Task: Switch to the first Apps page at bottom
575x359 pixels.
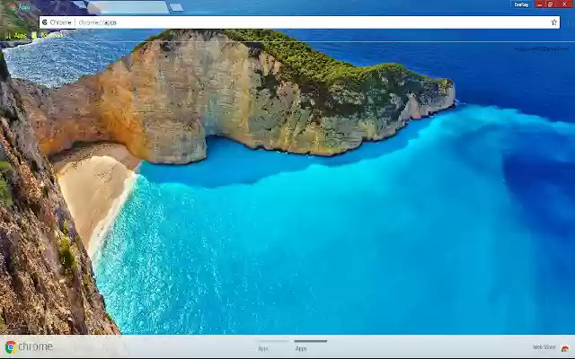Action: click(272, 346)
